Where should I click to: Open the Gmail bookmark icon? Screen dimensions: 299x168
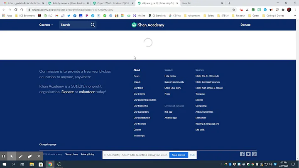click(57, 16)
